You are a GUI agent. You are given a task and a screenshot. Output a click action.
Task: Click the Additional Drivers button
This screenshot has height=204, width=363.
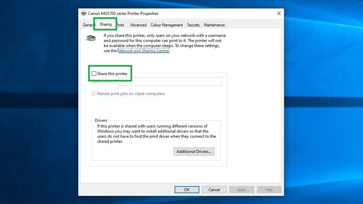(x=194, y=151)
